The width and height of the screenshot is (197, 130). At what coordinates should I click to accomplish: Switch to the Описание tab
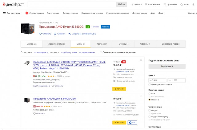click(31, 44)
